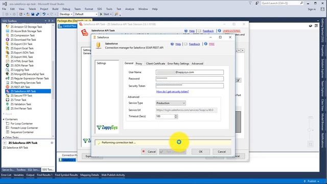Select ZS Export JSON Task icon
This screenshot has width=327, height=184.
tap(8, 53)
